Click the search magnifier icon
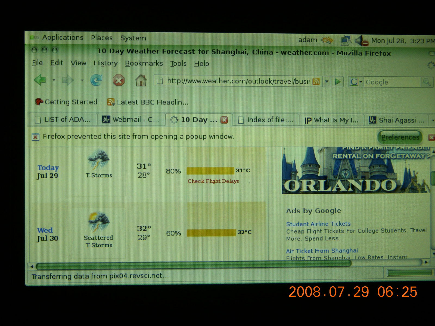This screenshot has width=435, height=326. coord(427,82)
